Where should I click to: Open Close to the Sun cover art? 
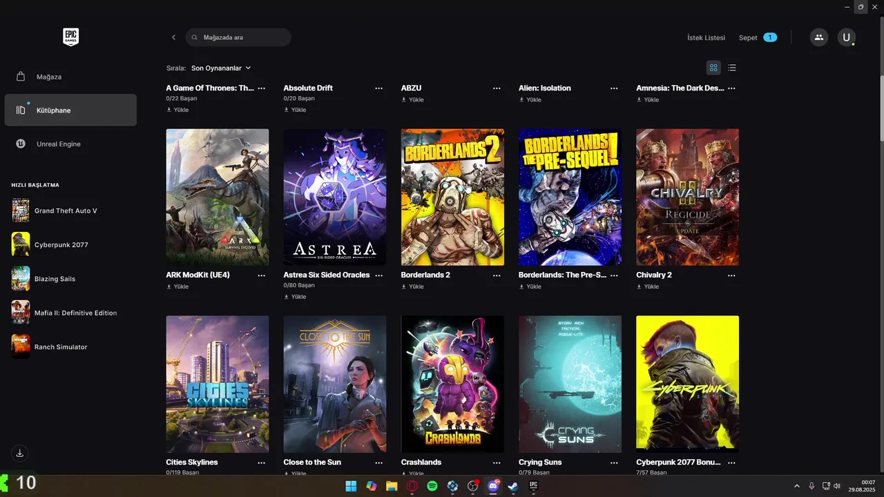335,384
